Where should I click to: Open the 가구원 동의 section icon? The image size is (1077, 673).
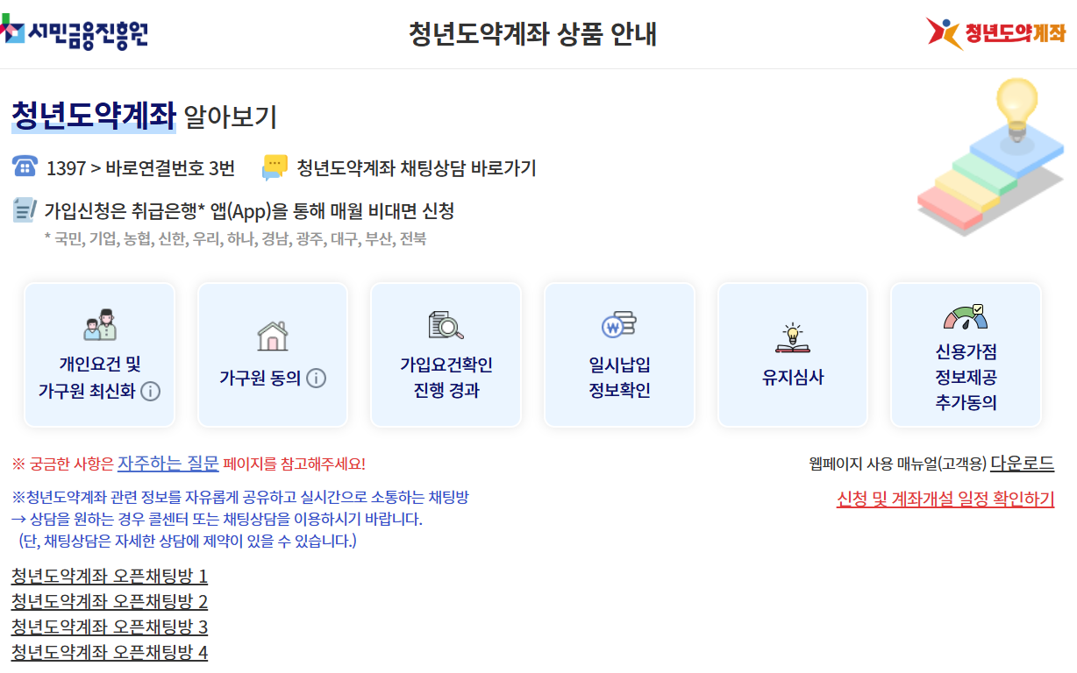(x=273, y=334)
